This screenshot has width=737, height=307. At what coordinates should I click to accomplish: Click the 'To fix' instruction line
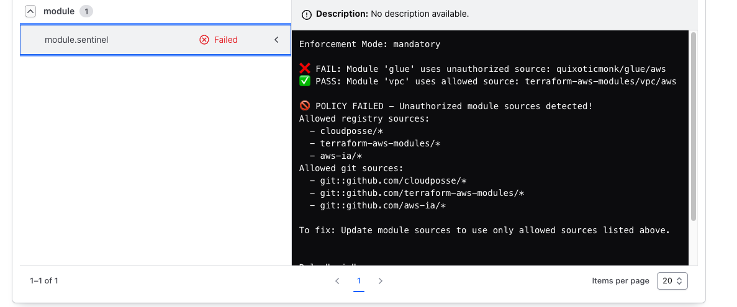pos(484,230)
